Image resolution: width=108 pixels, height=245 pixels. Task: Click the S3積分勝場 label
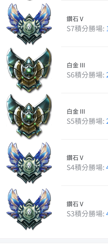point(85,214)
